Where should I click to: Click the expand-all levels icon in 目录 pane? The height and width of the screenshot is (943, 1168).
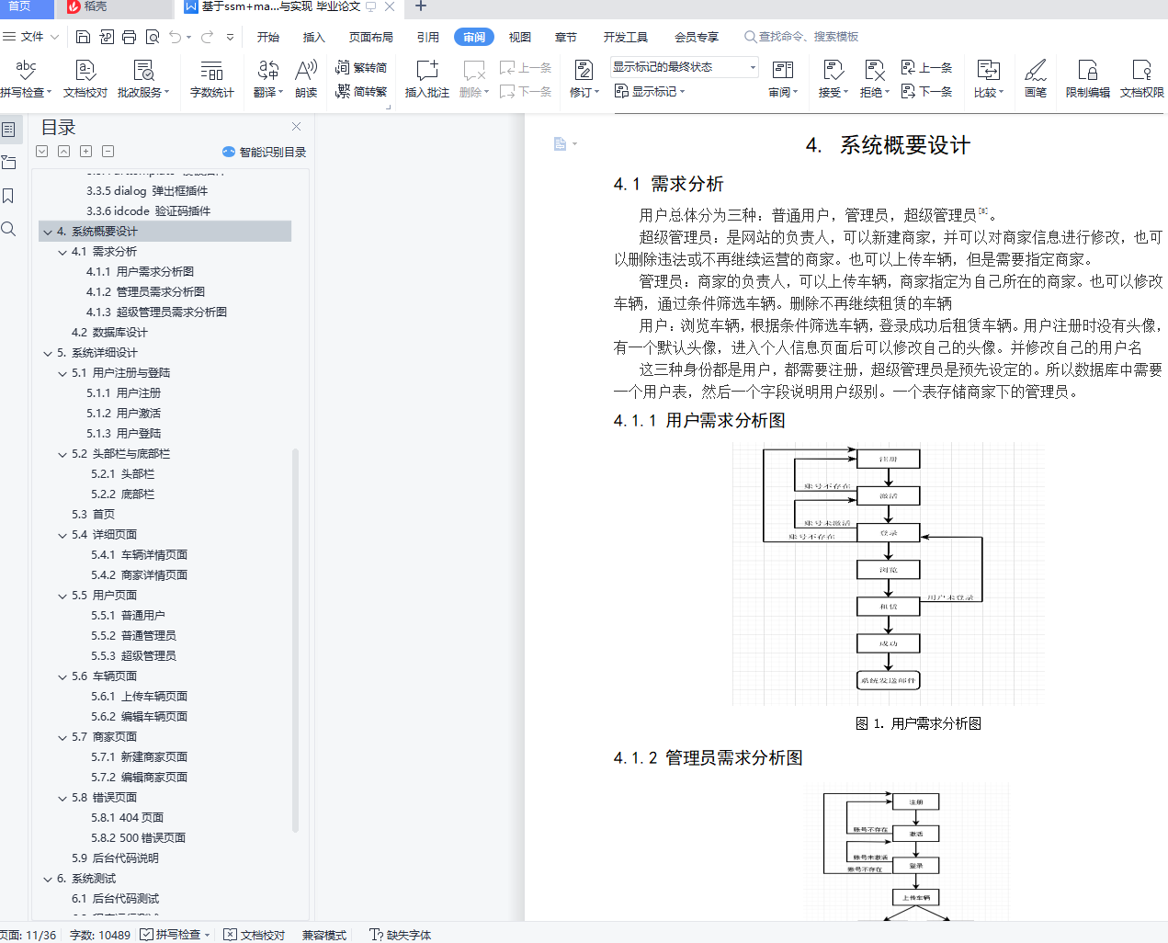85,151
